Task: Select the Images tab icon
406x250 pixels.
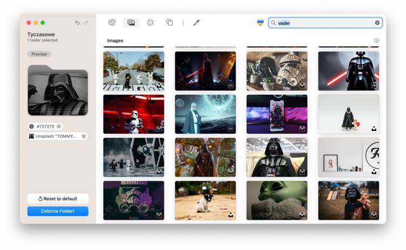Action: [x=131, y=23]
